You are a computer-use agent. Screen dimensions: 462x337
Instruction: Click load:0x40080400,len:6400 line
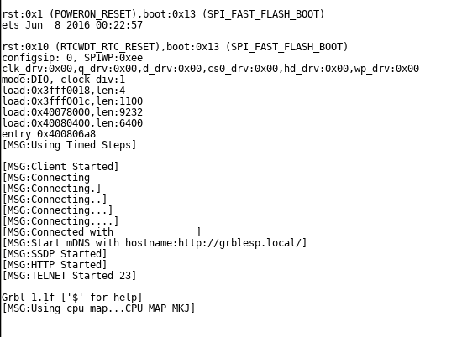(72, 123)
